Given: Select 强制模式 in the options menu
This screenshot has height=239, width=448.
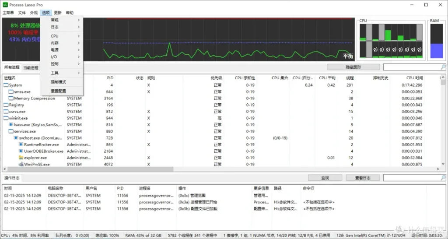Looking at the screenshot, I should (61, 82).
